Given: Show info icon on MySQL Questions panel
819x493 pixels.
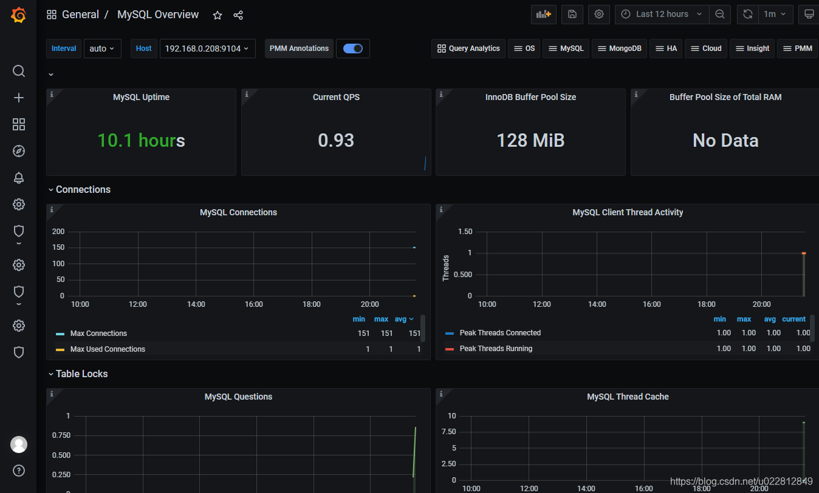Looking at the screenshot, I should [x=52, y=394].
